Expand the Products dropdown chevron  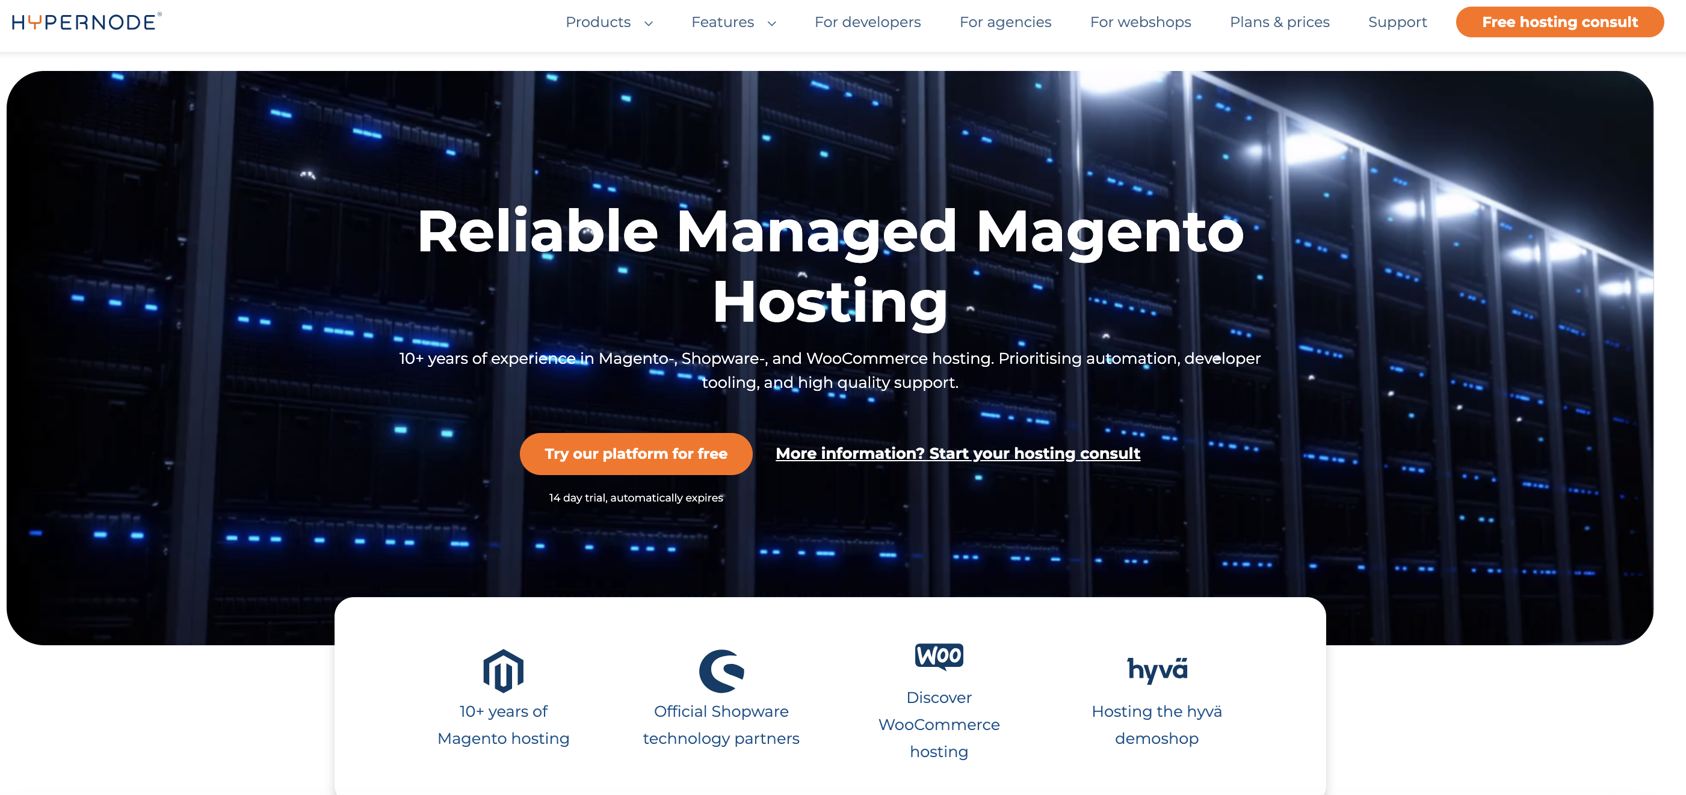(649, 23)
